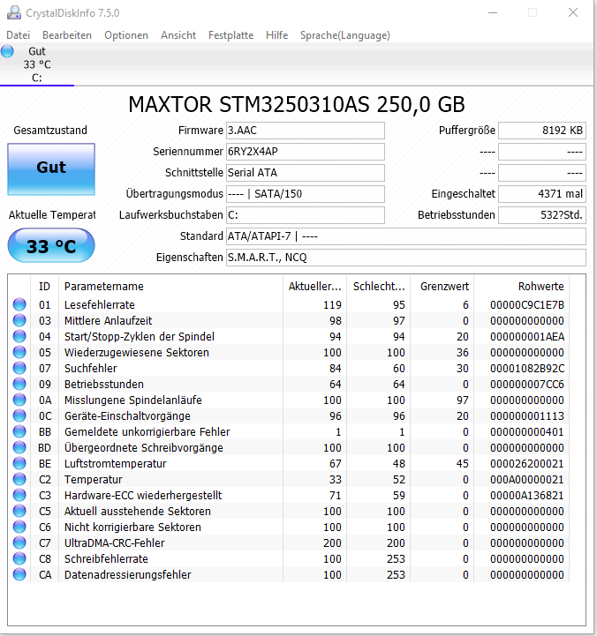Click status orb for Luftstromtemperatur row
Viewport: 597px width, 636px height.
(19, 463)
